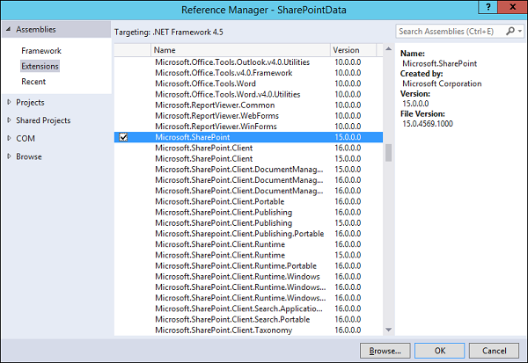Expand the COM section
528x363 pixels.
coord(9,138)
